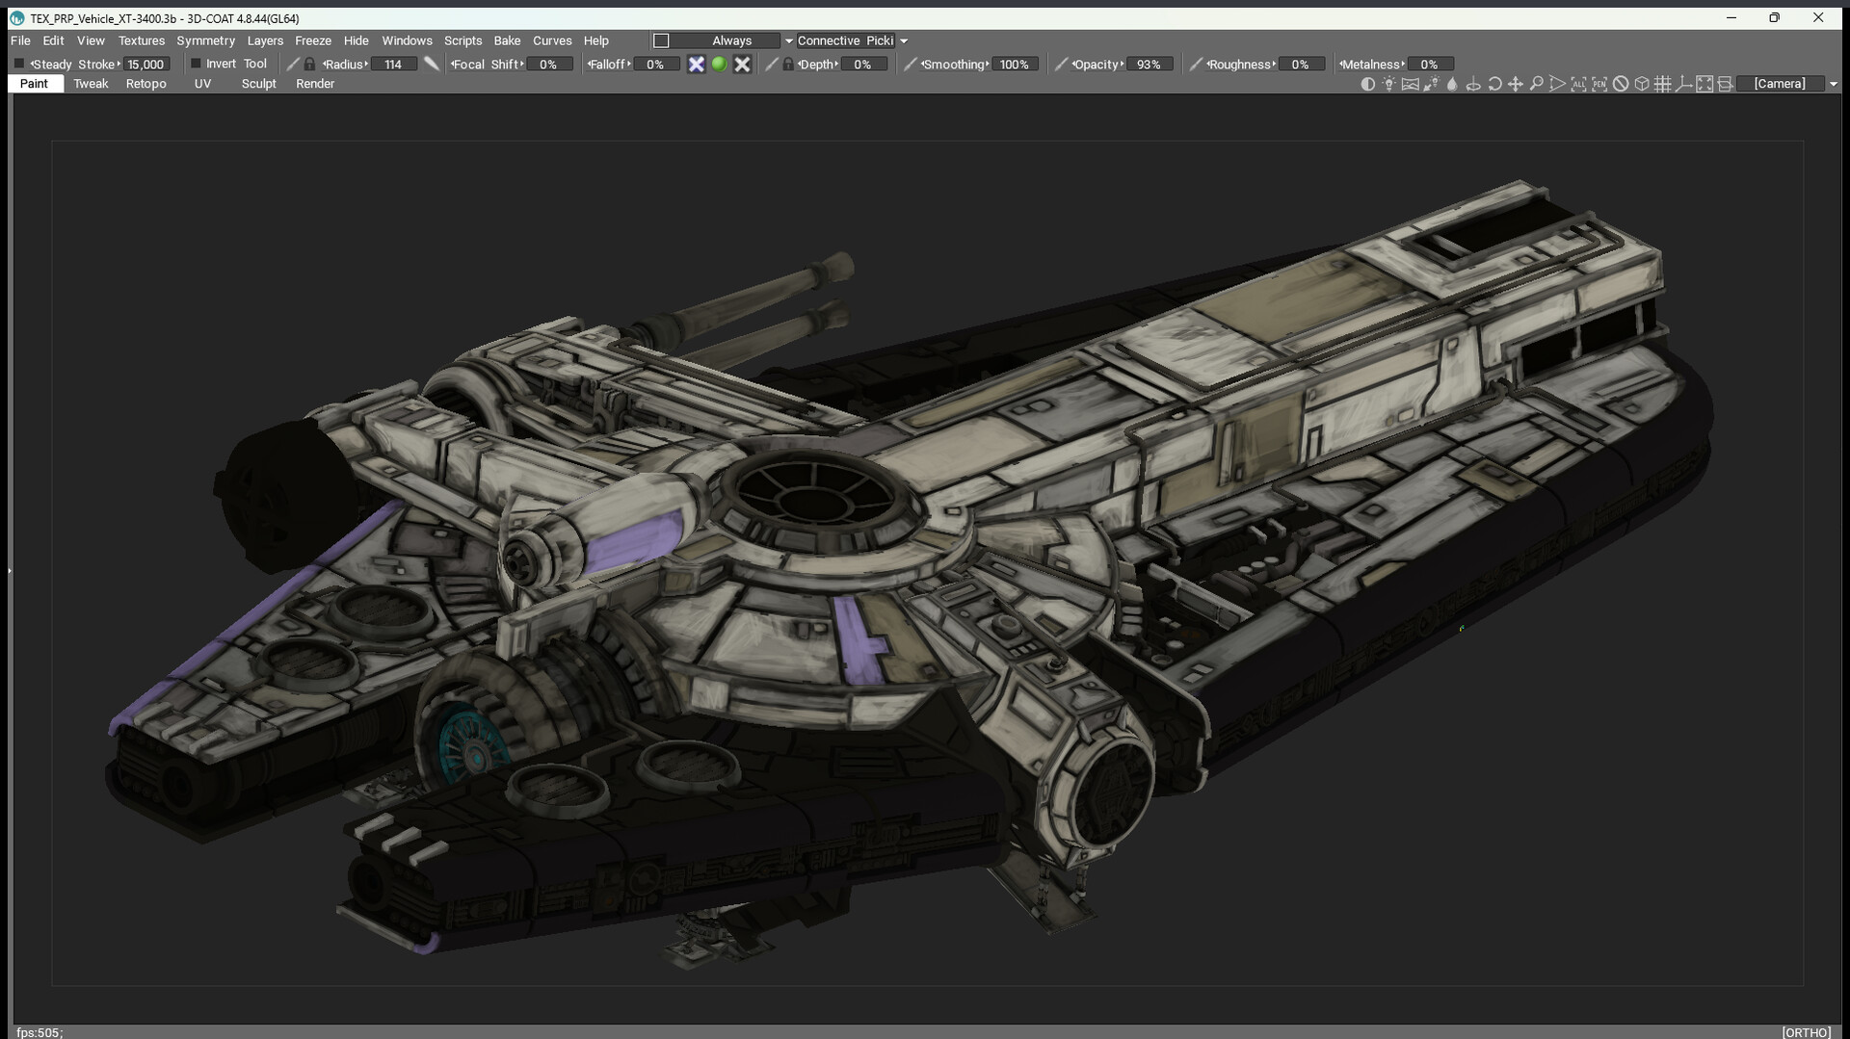The height and width of the screenshot is (1039, 1850).
Task: Click the water droplet icon
Action: [1452, 84]
